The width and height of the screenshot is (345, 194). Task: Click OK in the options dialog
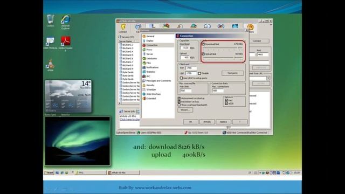190,122
